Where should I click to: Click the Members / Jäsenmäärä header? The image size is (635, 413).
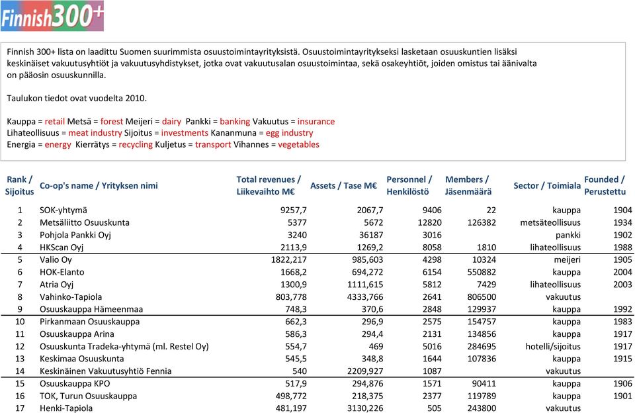[468, 185]
